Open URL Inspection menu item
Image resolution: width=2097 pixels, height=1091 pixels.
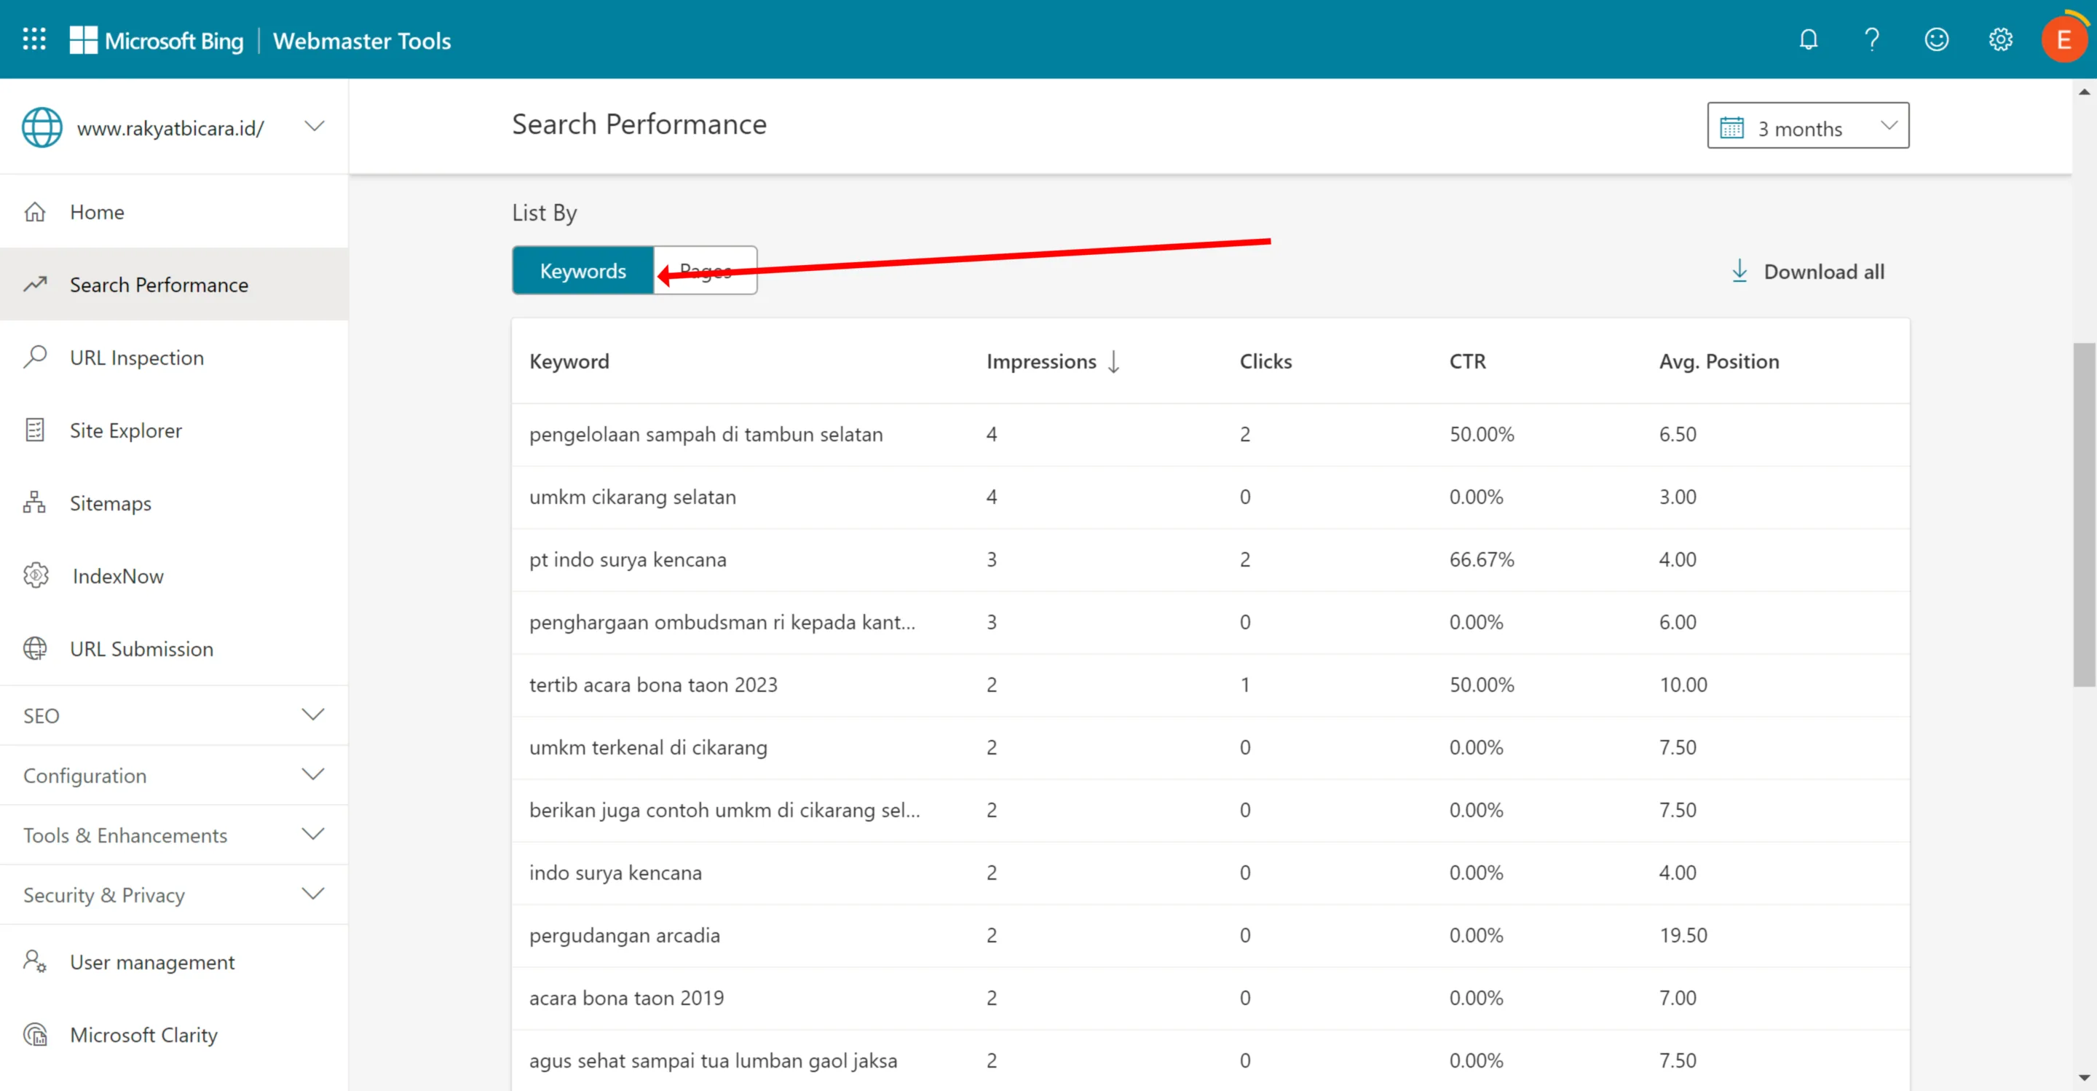tap(174, 357)
